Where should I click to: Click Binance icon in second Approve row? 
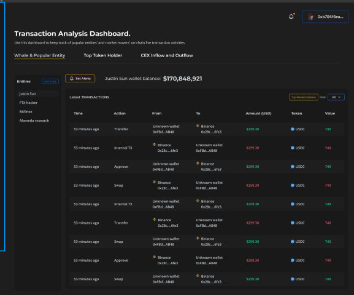tap(154, 257)
